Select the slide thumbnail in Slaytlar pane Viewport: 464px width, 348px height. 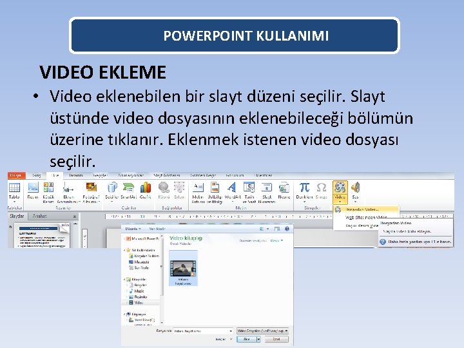coord(43,236)
